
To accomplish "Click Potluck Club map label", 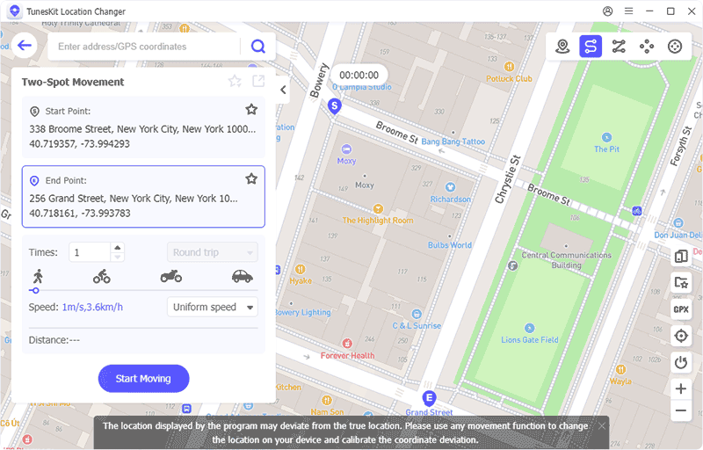I will (x=509, y=78).
